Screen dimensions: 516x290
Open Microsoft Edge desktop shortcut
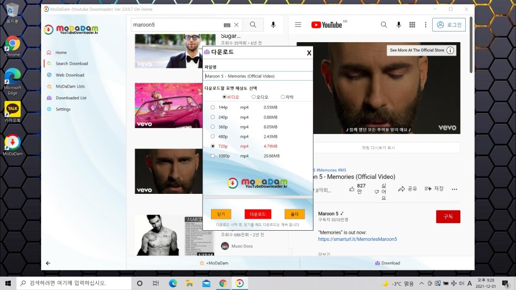pos(12,82)
